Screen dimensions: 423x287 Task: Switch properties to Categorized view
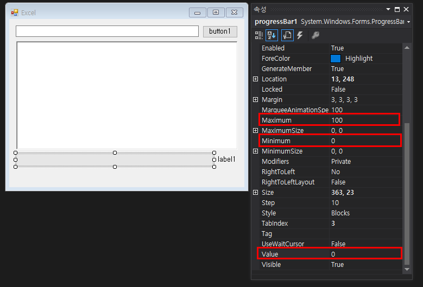(258, 35)
